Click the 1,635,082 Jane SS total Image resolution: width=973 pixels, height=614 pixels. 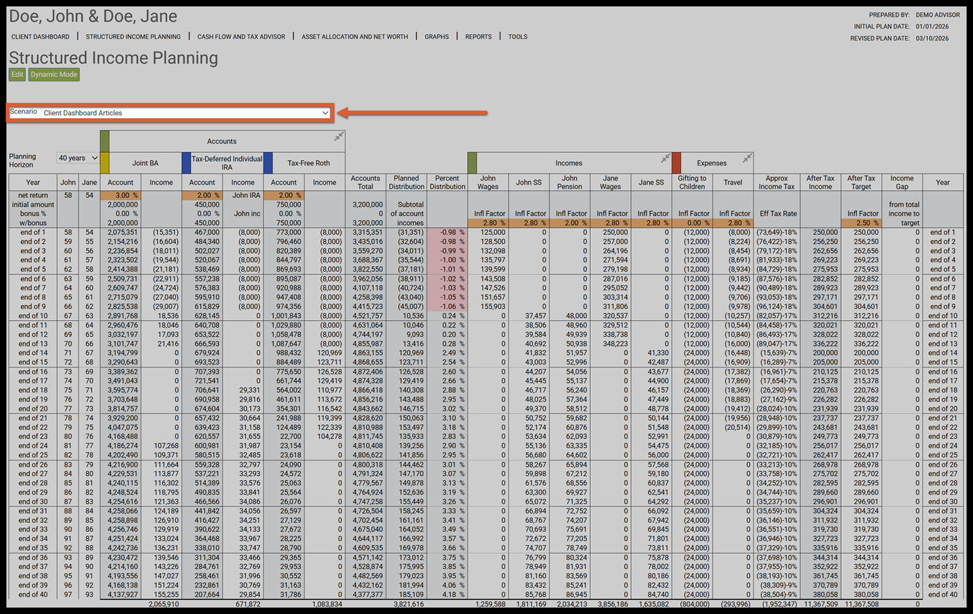click(653, 604)
